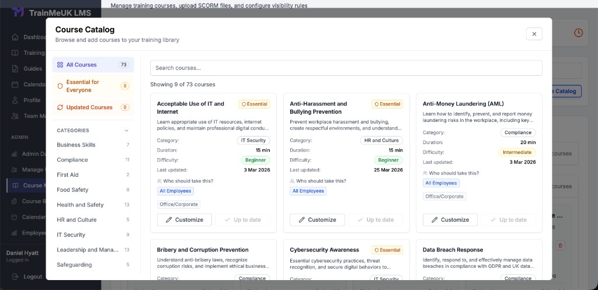Click the red trash icon behind dialog
This screenshot has height=290, width=598.
pos(560,246)
